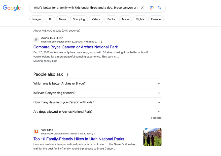
Task: Click the Google logo
Action: [12, 8]
